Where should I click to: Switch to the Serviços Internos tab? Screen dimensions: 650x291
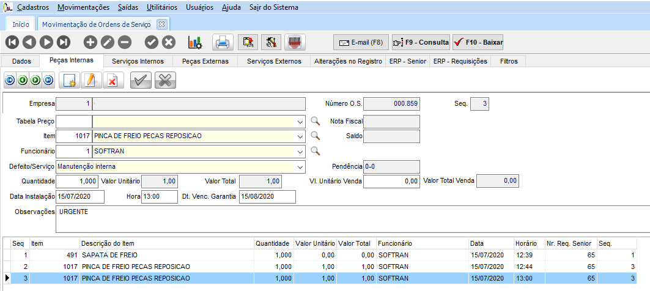pyautogui.click(x=138, y=61)
